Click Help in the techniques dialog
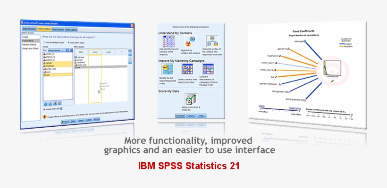This screenshot has width=387, height=188. click(x=202, y=115)
